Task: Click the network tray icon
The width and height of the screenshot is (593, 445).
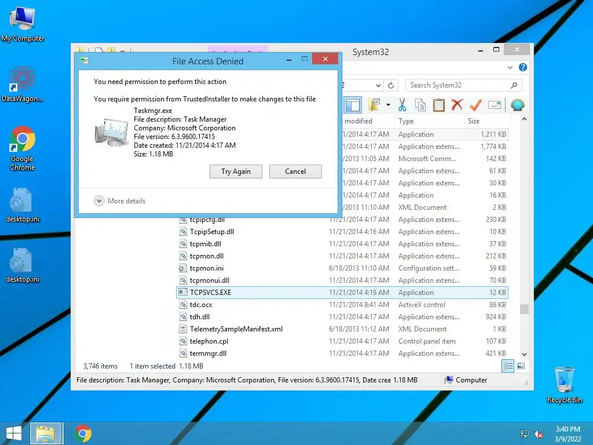Action: tap(524, 434)
